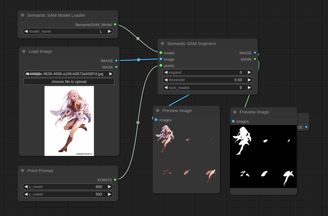Select next image file with right arrow

tap(111, 74)
